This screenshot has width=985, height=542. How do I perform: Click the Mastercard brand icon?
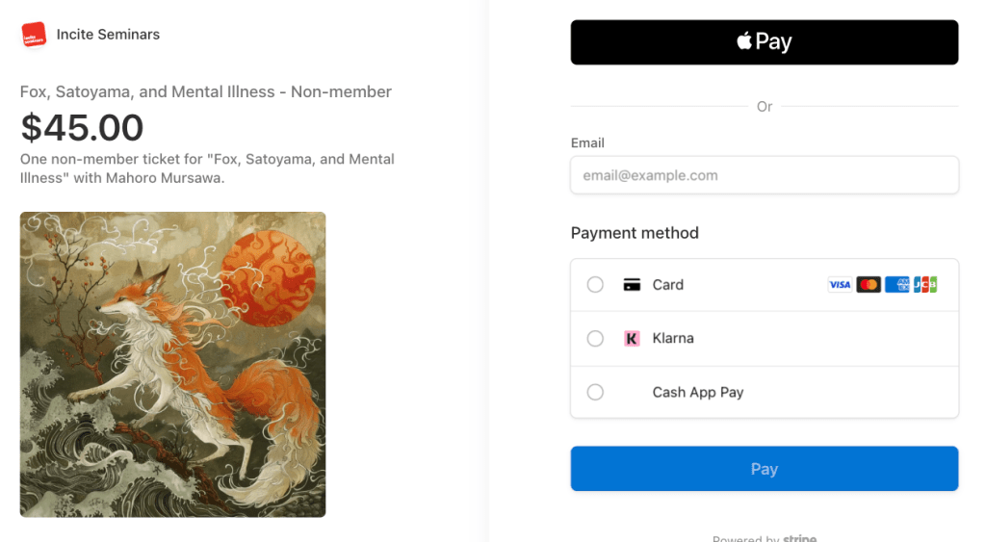[x=868, y=285]
